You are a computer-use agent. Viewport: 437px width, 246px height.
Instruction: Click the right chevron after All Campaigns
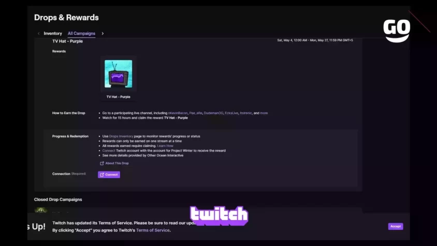tap(103, 34)
